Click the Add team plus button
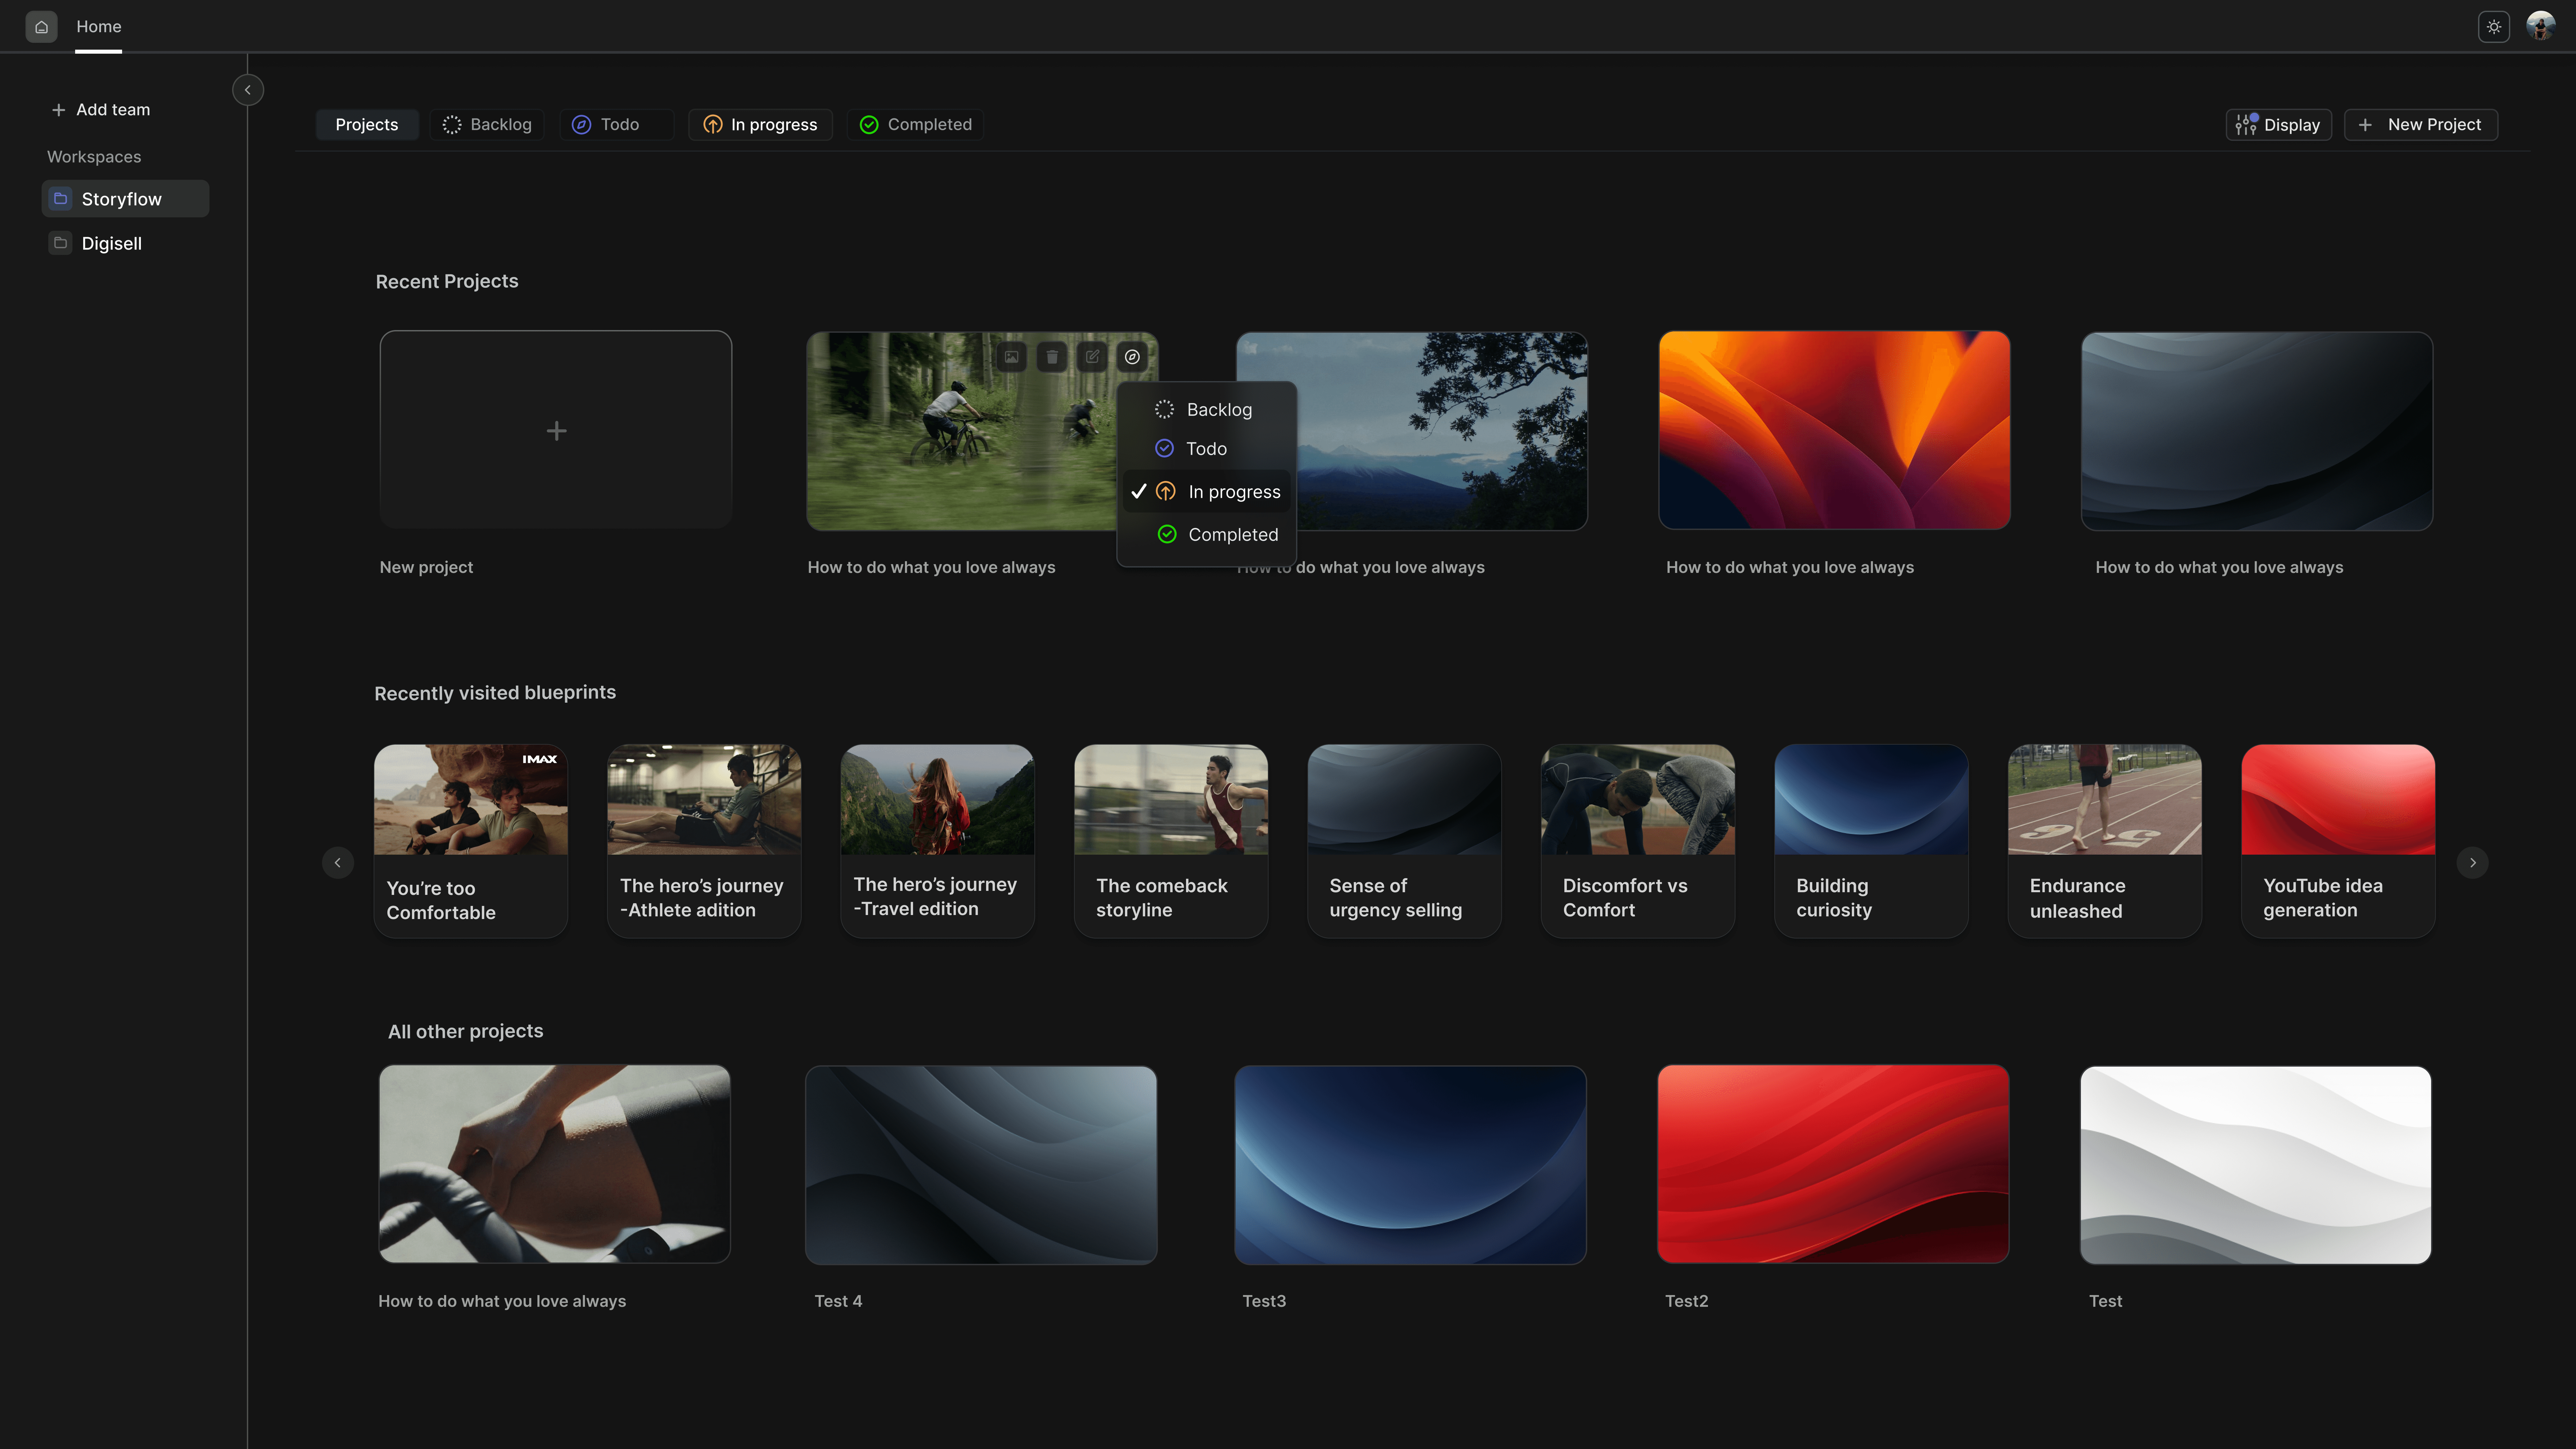The image size is (2576, 1449). point(101,110)
